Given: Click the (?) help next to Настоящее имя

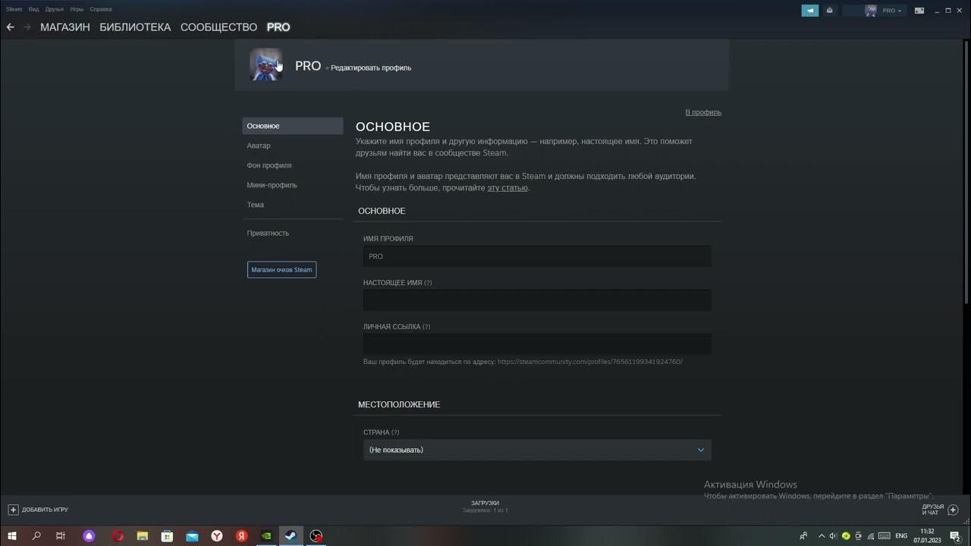Looking at the screenshot, I should (428, 283).
